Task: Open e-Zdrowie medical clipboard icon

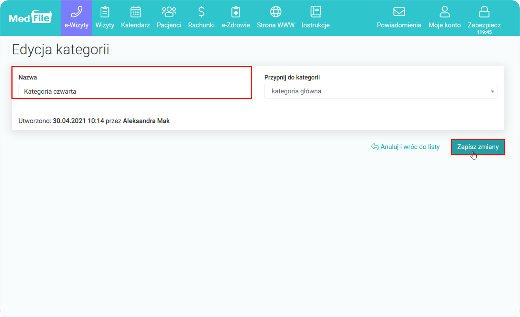Action: [x=236, y=12]
